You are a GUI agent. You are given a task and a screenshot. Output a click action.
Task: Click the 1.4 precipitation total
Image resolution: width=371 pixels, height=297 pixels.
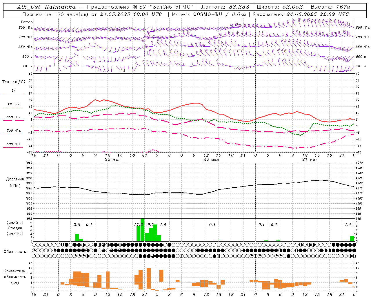pos(348,224)
